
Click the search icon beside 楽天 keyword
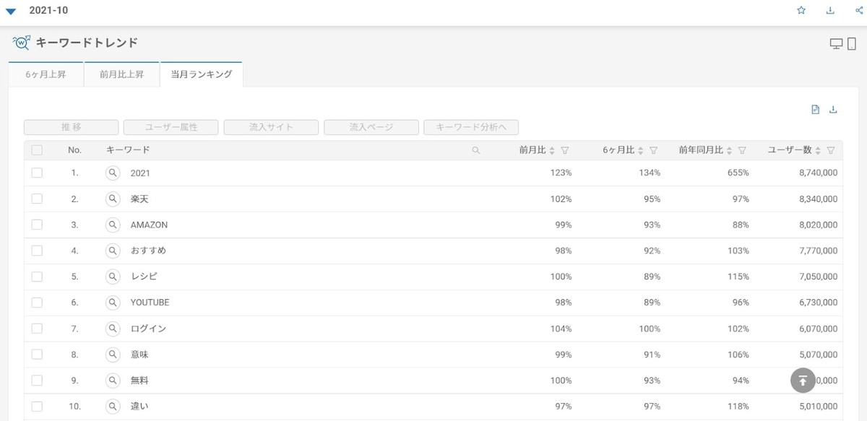click(113, 199)
